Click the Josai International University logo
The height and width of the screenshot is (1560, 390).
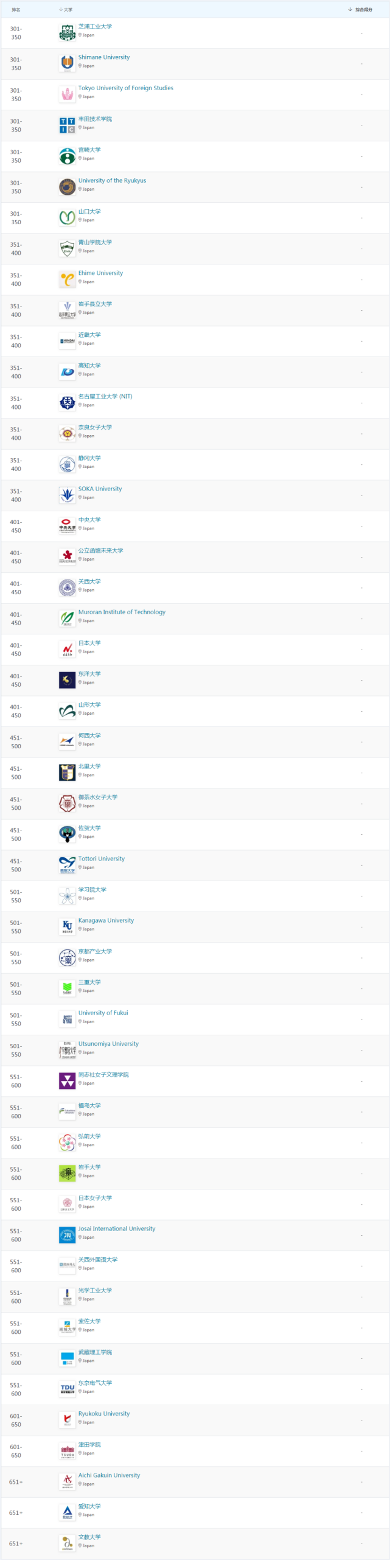(67, 1235)
